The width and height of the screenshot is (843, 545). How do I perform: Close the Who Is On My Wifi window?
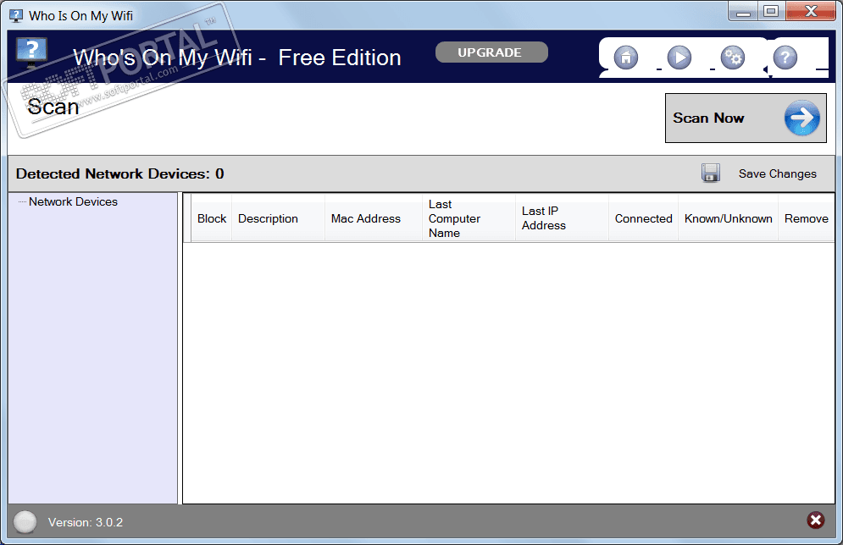point(811,11)
